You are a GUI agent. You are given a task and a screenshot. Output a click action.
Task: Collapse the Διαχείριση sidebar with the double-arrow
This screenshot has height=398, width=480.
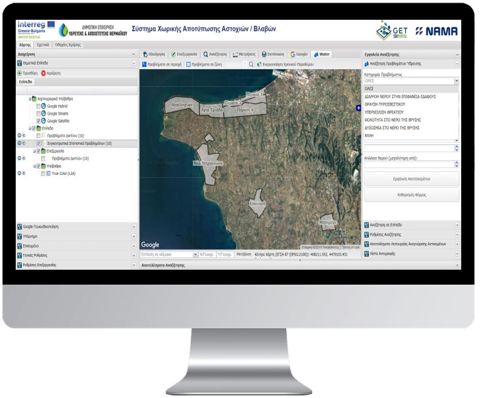click(134, 54)
